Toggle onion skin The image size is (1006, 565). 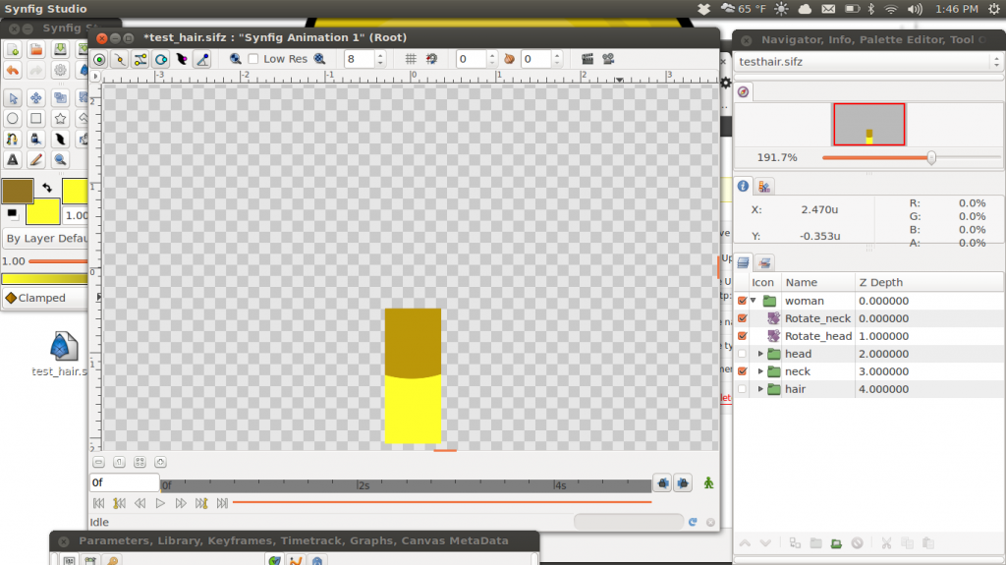pyautogui.click(x=509, y=59)
